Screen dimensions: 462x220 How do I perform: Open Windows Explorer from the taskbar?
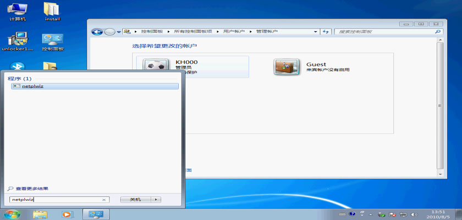pos(40,214)
